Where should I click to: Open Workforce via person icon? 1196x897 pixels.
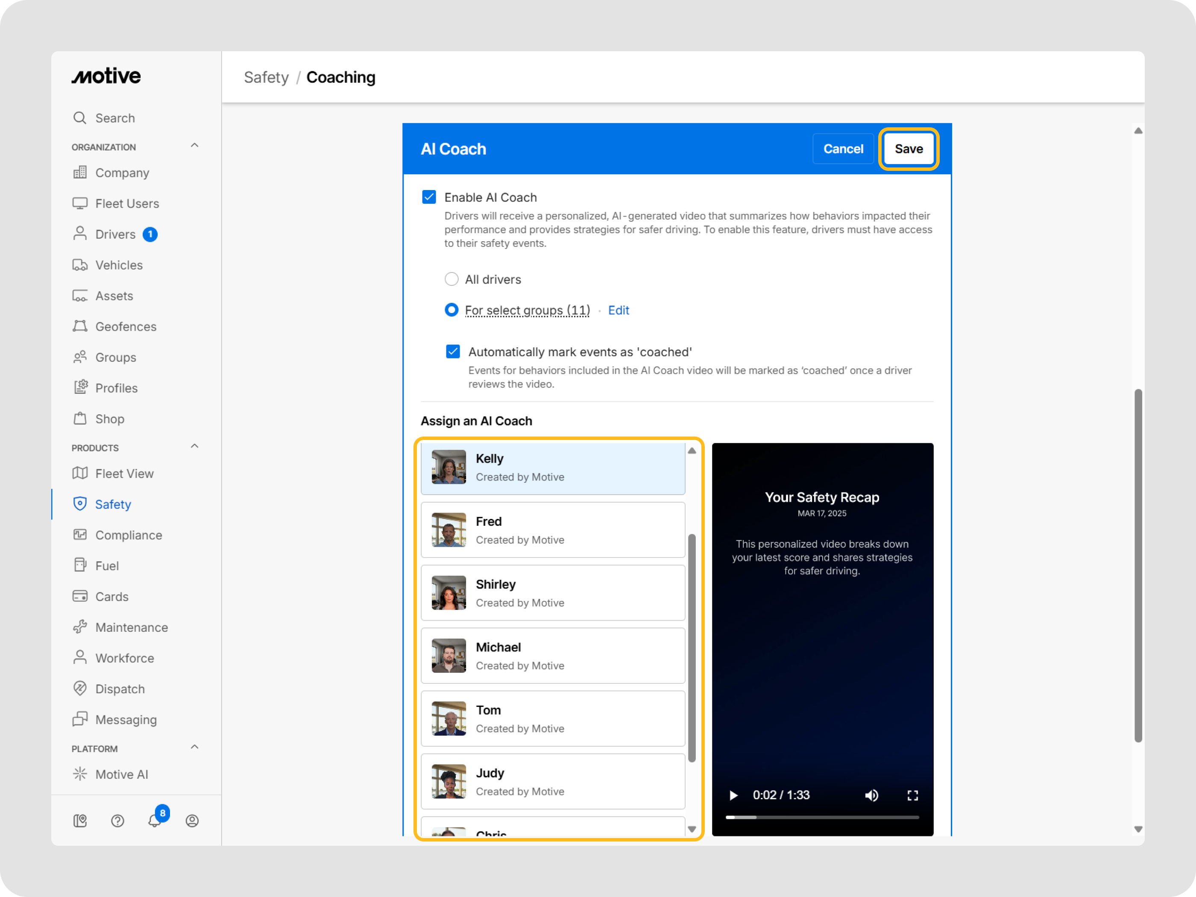(x=80, y=657)
